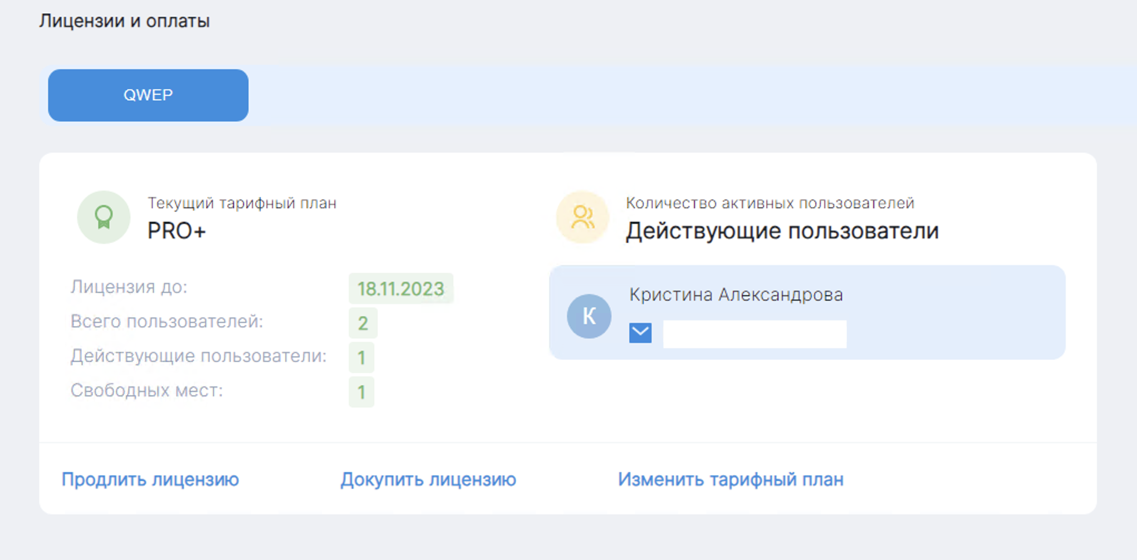This screenshot has height=560, width=1137.
Task: Click the value 2 for Всего пользователей
Action: [x=363, y=323]
